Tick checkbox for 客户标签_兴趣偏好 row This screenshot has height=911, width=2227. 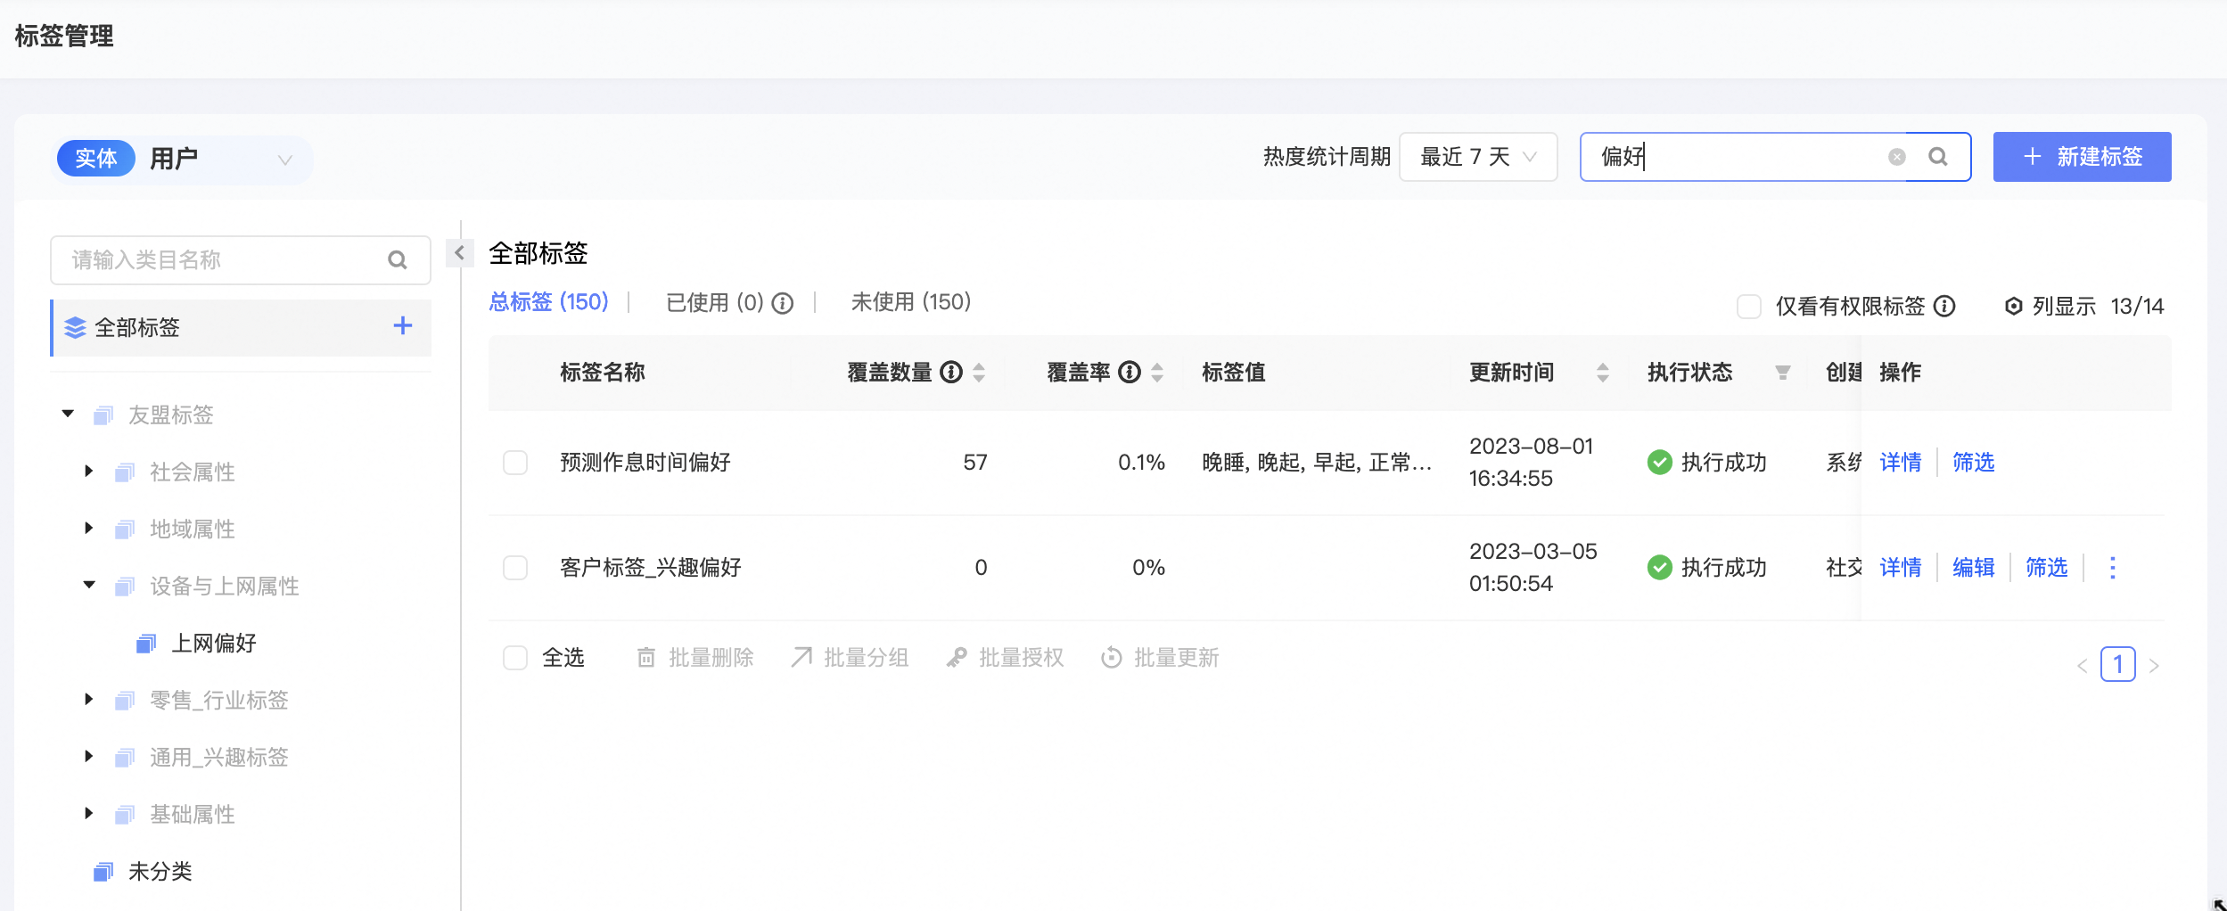pyautogui.click(x=515, y=567)
